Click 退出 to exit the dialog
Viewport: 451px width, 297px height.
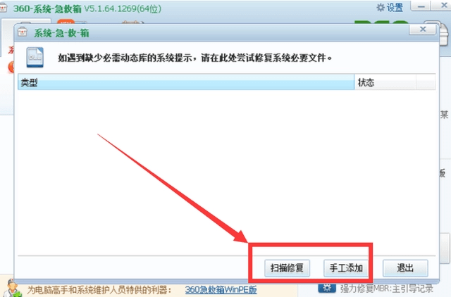pos(405,268)
